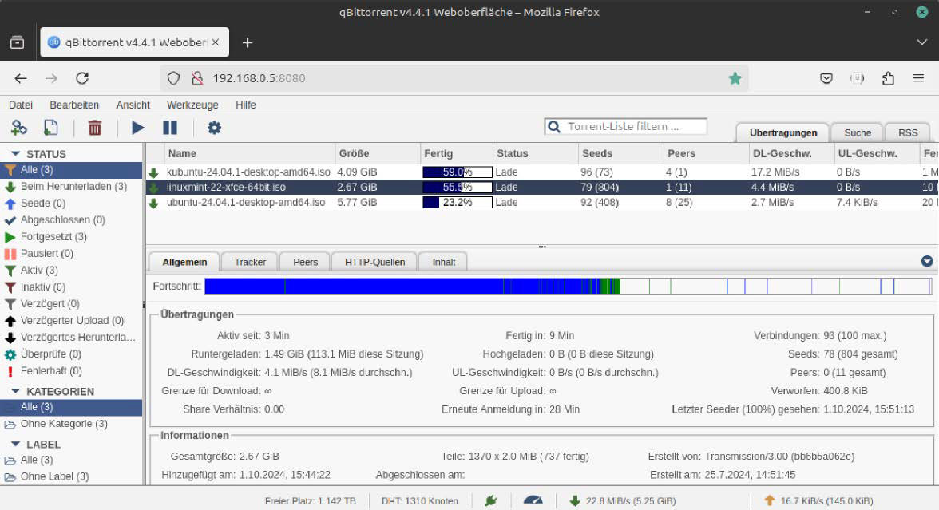Image resolution: width=939 pixels, height=510 pixels.
Task: Click the add torrent link icon
Action: pos(18,128)
